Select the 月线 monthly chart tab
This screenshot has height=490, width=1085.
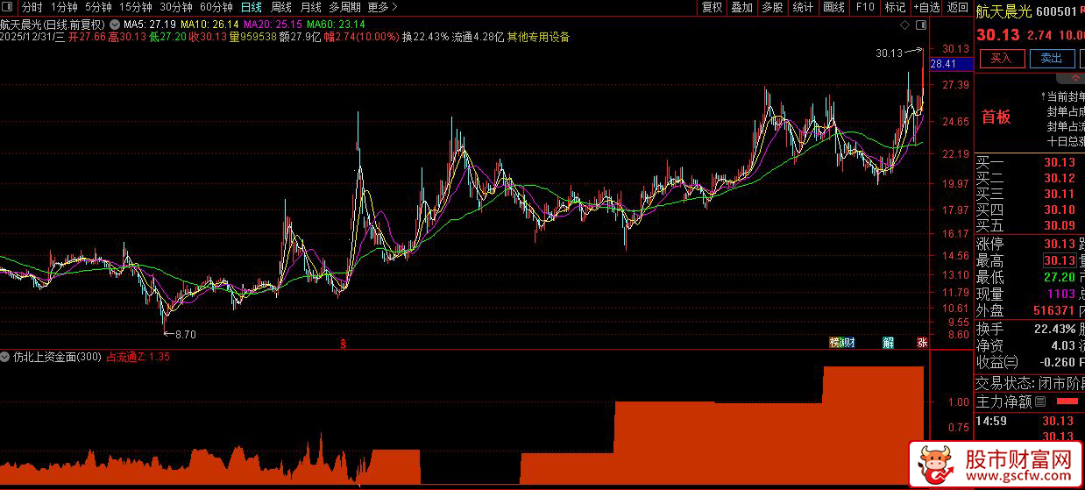(x=310, y=7)
